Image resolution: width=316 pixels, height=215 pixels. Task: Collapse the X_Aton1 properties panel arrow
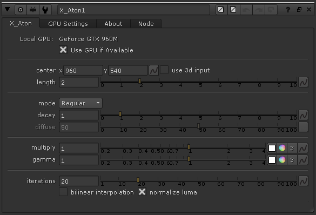click(8, 9)
